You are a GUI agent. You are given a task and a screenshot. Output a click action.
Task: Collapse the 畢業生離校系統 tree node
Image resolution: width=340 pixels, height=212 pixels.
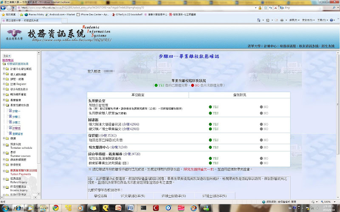pos(4,105)
